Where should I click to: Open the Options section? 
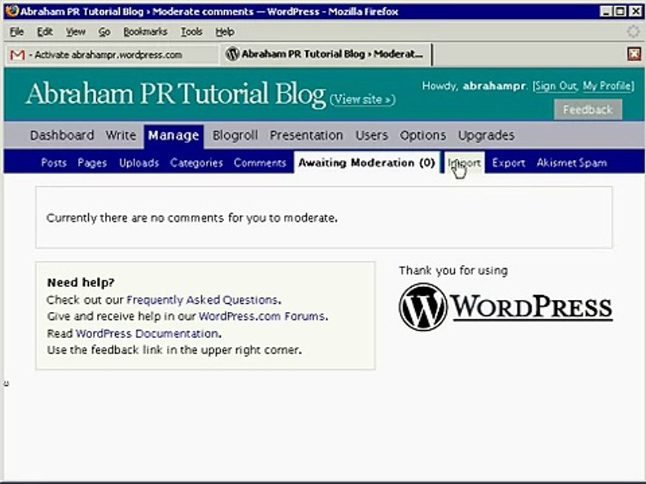[x=423, y=135]
